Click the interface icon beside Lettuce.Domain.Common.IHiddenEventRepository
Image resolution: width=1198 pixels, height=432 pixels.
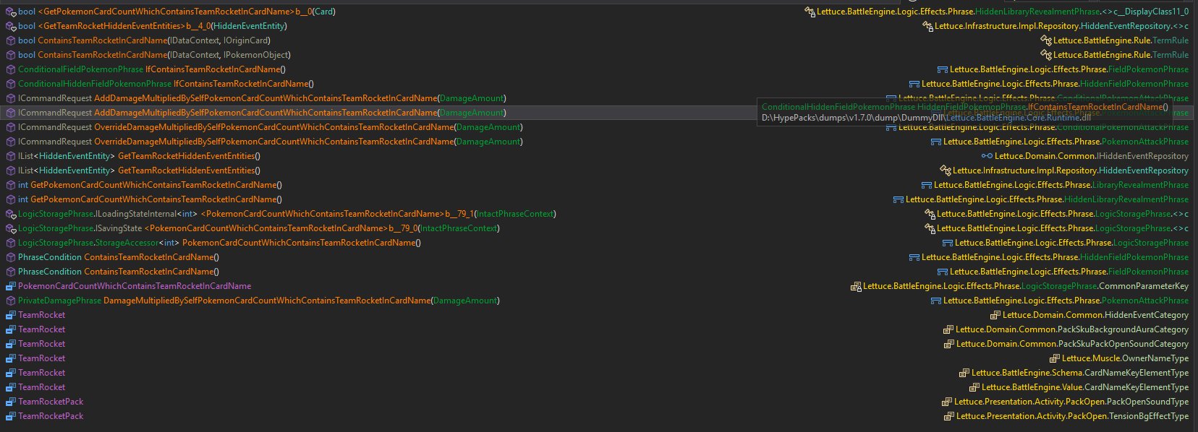987,156
